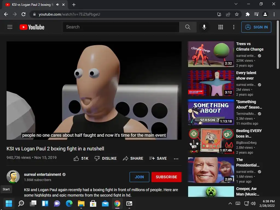Open clock and date panel
Screen dimensions: 280x210
[267, 203]
